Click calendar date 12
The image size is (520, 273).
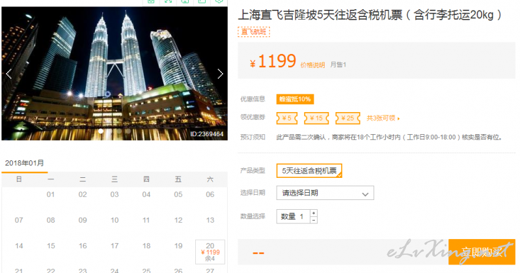coord(178,220)
